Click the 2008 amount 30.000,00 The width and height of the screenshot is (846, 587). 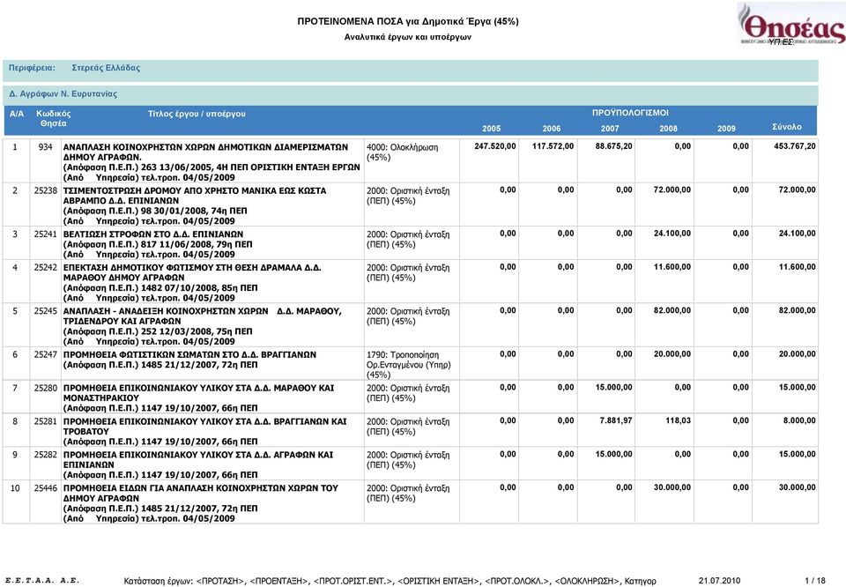coord(672,487)
